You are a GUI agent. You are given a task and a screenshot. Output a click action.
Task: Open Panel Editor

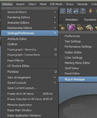78,74
